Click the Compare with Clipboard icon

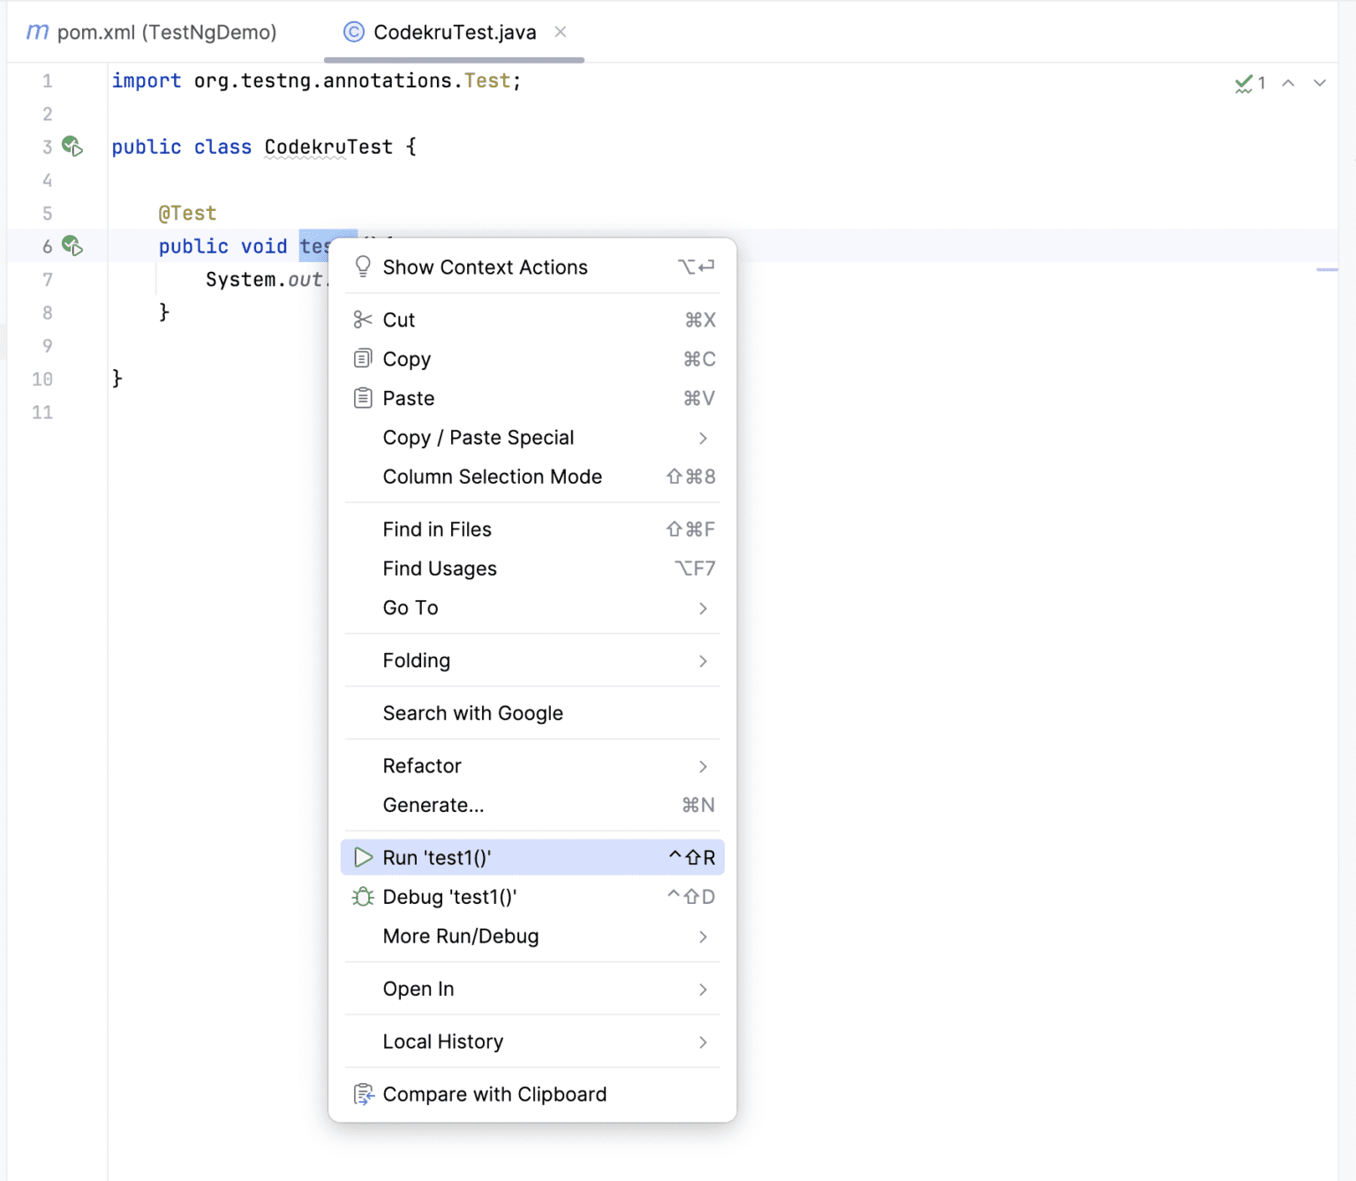coord(363,1094)
